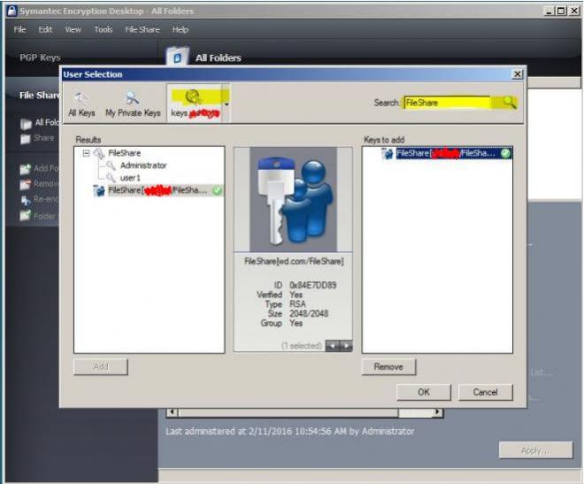
Task: Click key ID 0x84E7DD89 text
Action: (x=313, y=285)
